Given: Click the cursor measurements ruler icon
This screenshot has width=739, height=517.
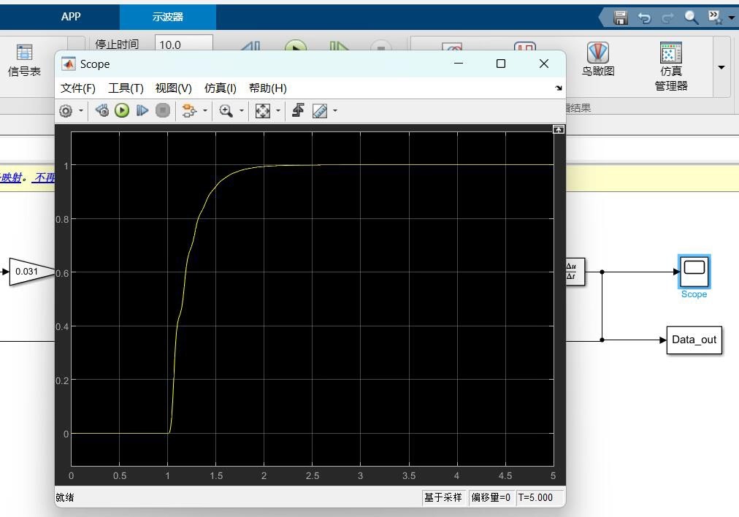Looking at the screenshot, I should pyautogui.click(x=320, y=111).
